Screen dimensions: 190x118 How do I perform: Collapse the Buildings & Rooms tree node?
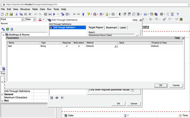point(3,35)
